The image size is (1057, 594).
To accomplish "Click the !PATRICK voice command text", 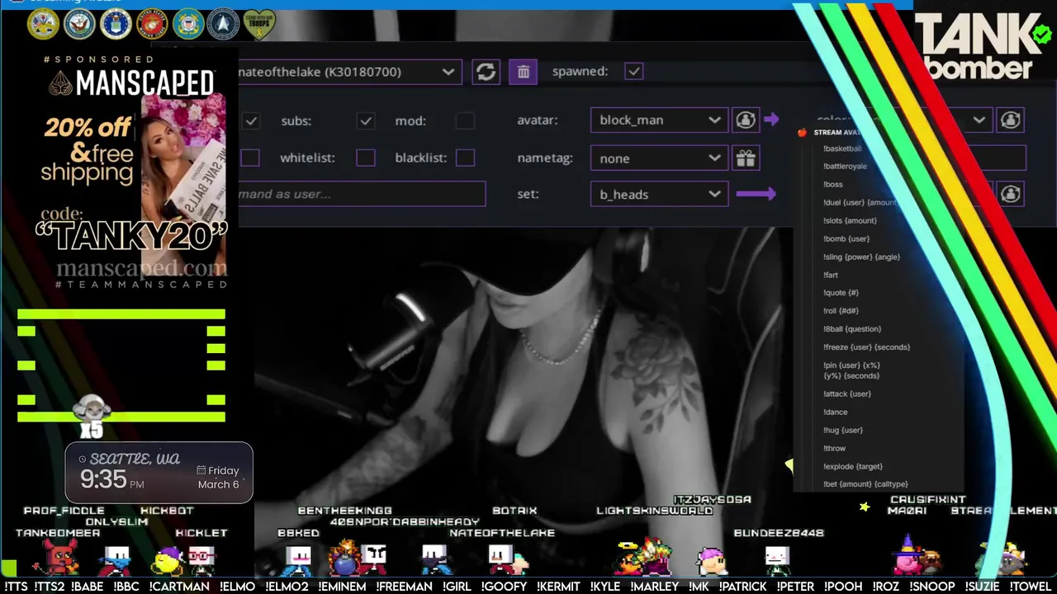I will click(744, 587).
